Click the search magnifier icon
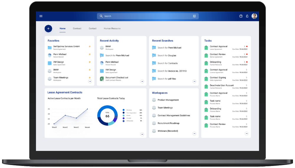This screenshot has width=295, height=168. 101,16
